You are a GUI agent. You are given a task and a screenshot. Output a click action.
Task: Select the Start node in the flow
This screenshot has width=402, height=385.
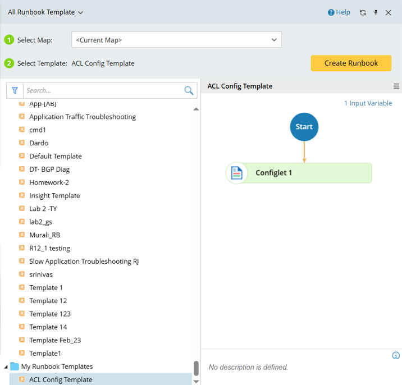[304, 127]
